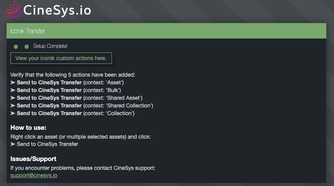Viewport: 334px width, 186px height.
Task: Click arrow icon beside the 'Shared Collection' action
Action: [x=13, y=106]
